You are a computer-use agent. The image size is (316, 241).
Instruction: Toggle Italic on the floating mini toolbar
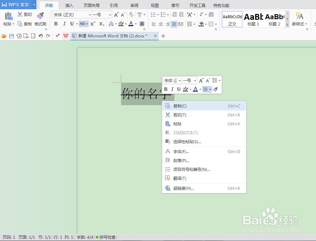[x=172, y=89]
